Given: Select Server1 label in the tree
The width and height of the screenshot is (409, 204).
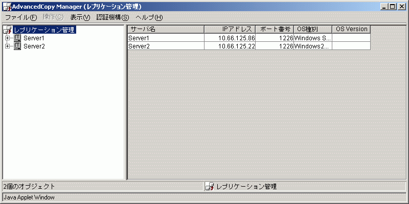Looking at the screenshot, I should 34,38.
